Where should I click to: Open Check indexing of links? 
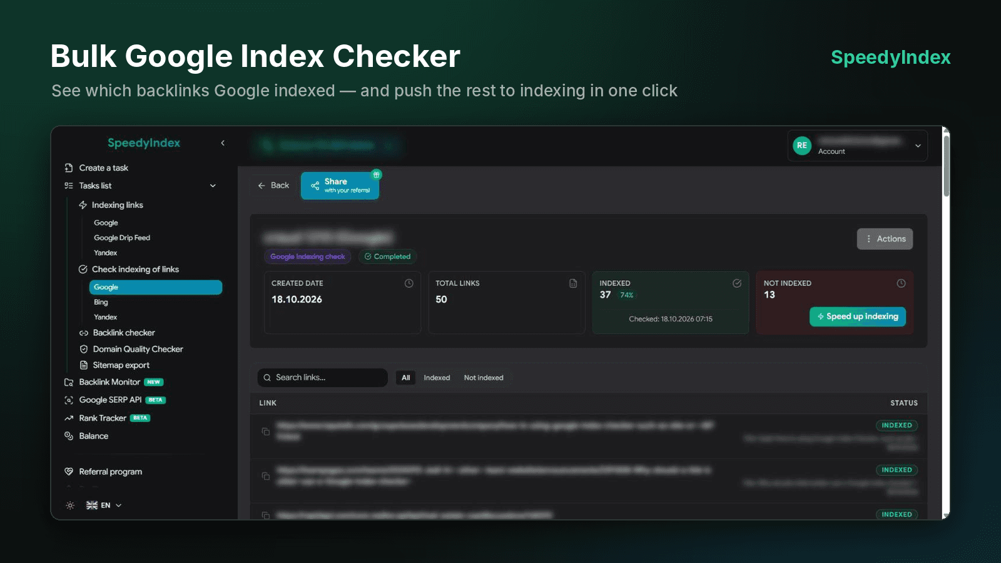129,270
